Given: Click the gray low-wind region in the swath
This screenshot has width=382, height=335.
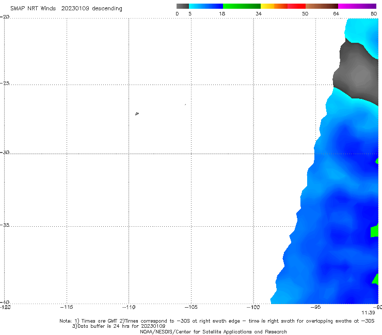Looking at the screenshot, I should pos(357,72).
